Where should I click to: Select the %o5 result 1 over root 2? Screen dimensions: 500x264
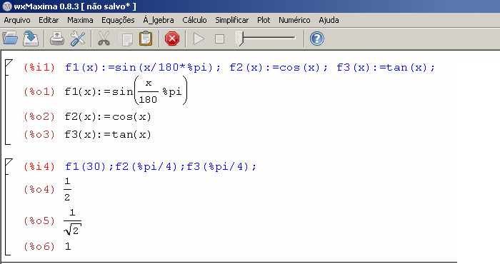[x=72, y=222]
